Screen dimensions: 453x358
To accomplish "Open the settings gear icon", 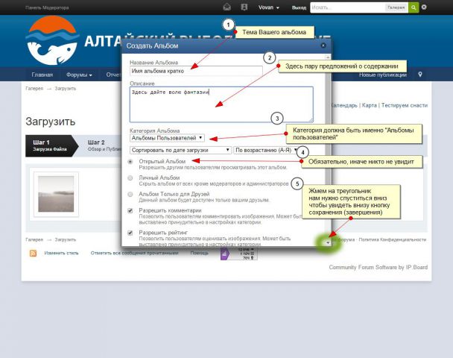I will coord(425,7).
